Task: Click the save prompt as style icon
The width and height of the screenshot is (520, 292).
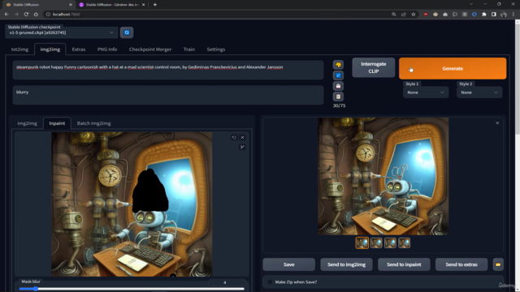Action: point(338,86)
